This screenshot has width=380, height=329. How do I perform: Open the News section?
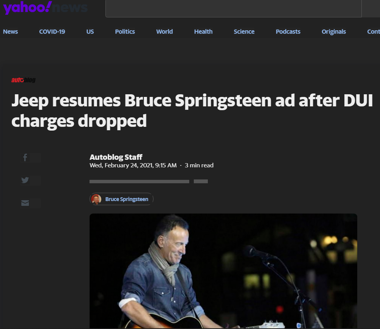(10, 32)
